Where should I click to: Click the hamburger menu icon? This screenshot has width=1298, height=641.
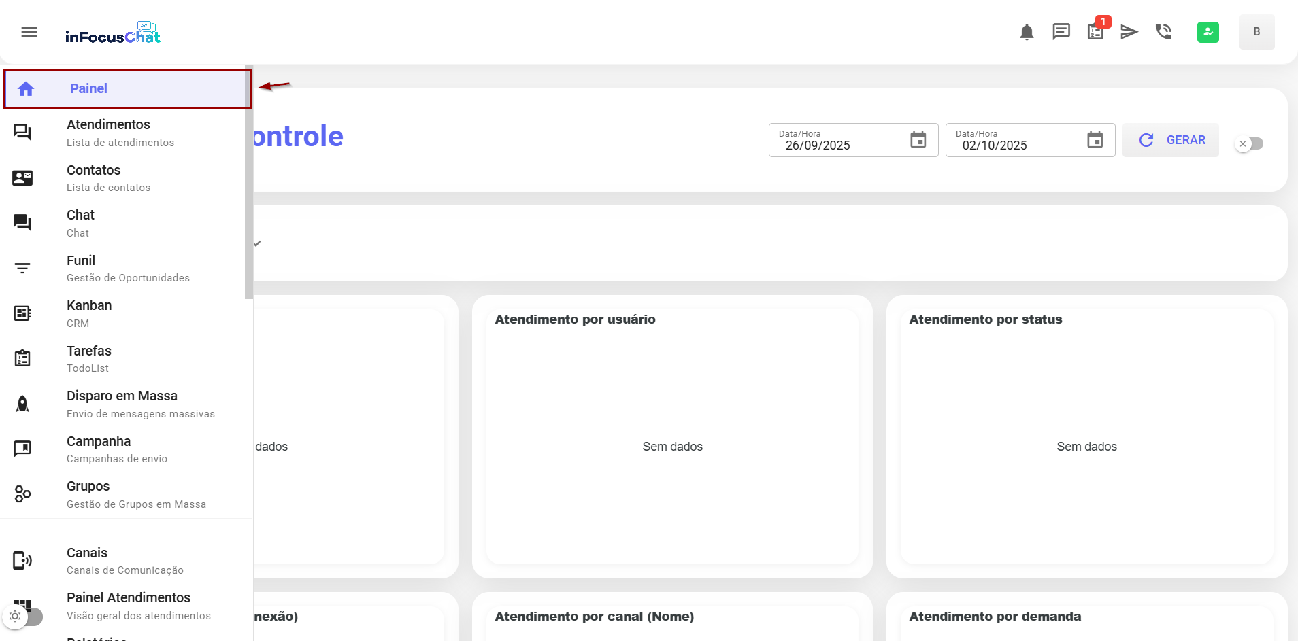coord(29,32)
